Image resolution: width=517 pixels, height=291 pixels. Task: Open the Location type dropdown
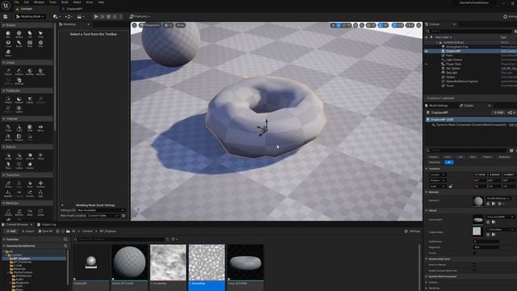(x=438, y=175)
